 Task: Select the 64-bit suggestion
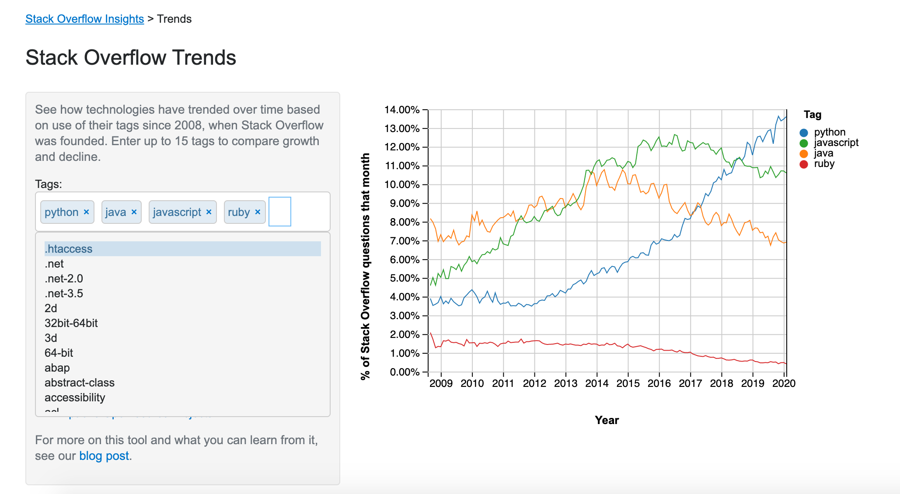click(183, 353)
